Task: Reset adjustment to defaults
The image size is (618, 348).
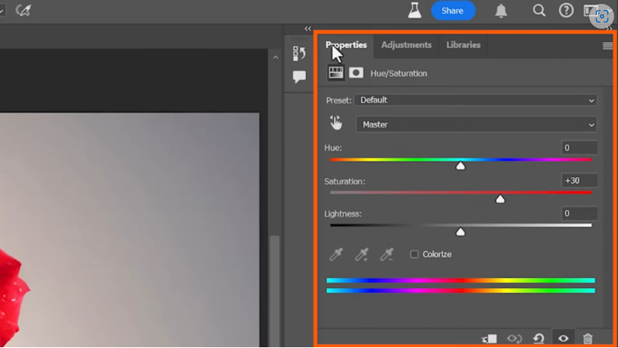Action: [x=539, y=338]
